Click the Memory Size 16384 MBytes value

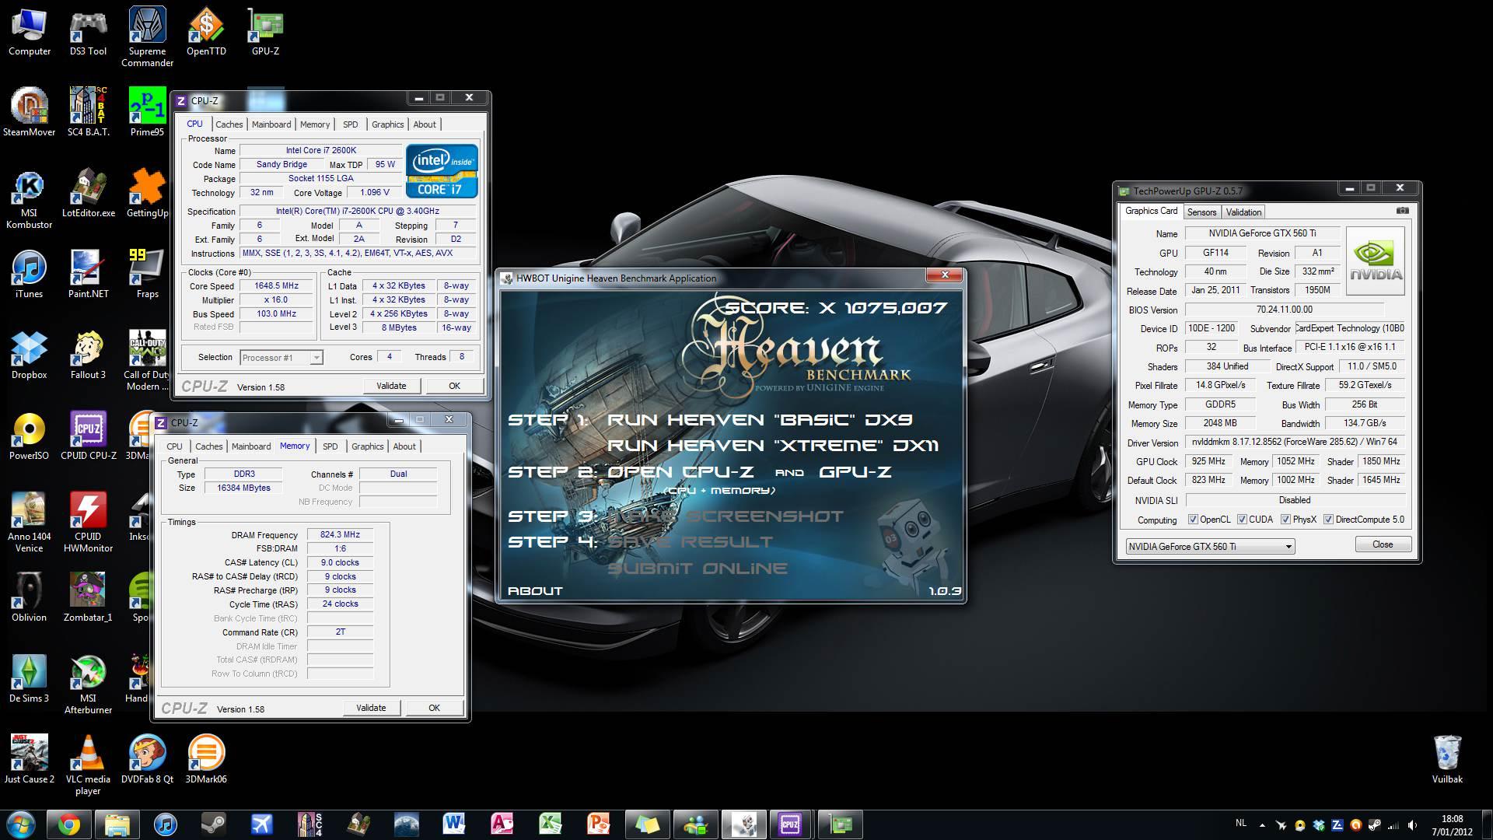tap(243, 488)
